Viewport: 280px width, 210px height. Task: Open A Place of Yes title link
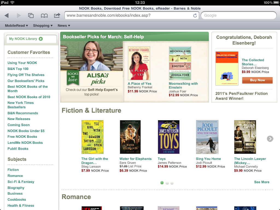(139, 84)
